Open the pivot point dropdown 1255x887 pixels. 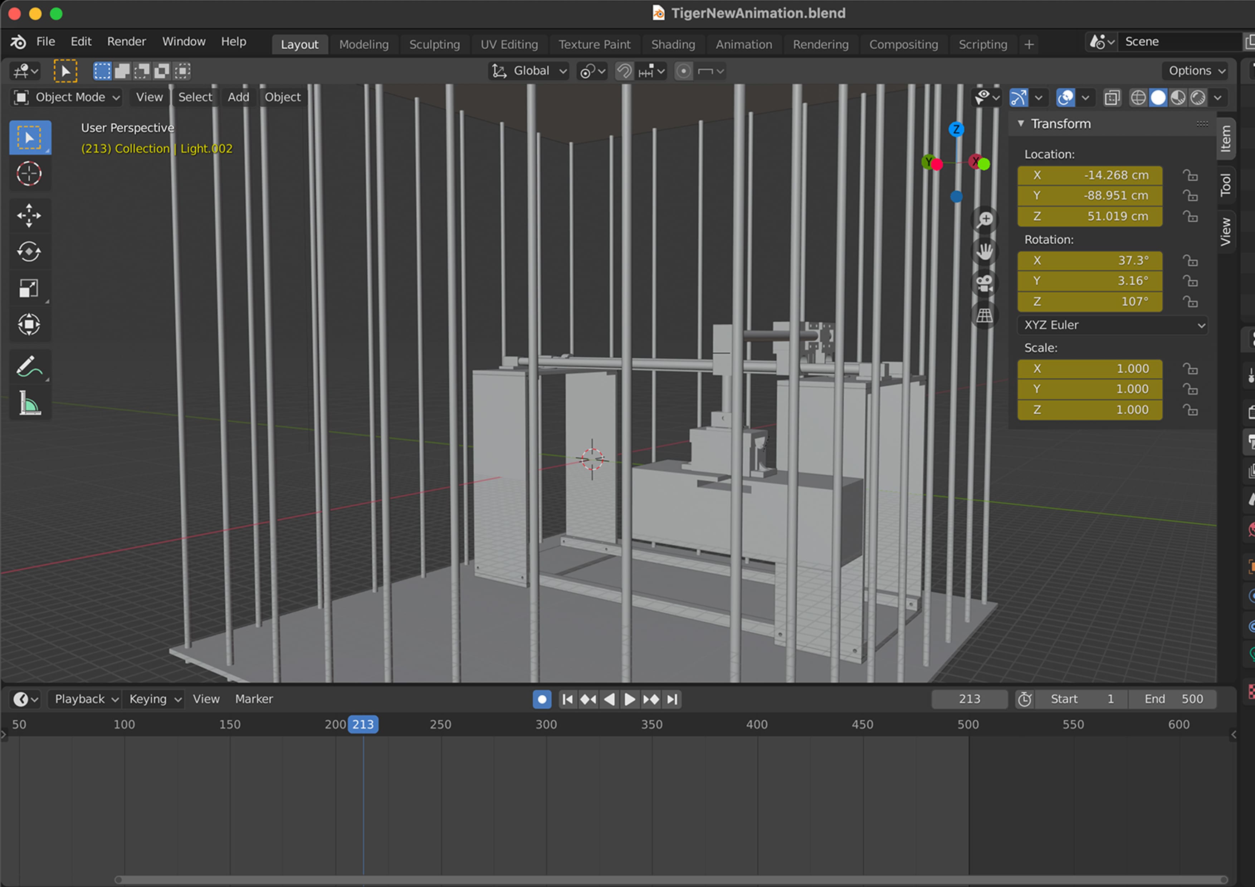(592, 71)
